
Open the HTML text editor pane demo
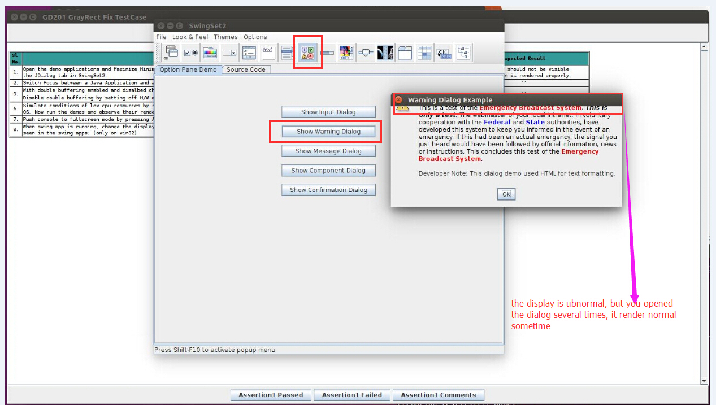[x=268, y=53]
